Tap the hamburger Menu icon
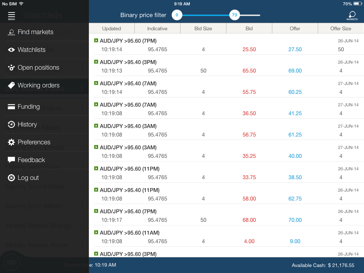Screen dimensions: 364x273 [11, 15]
